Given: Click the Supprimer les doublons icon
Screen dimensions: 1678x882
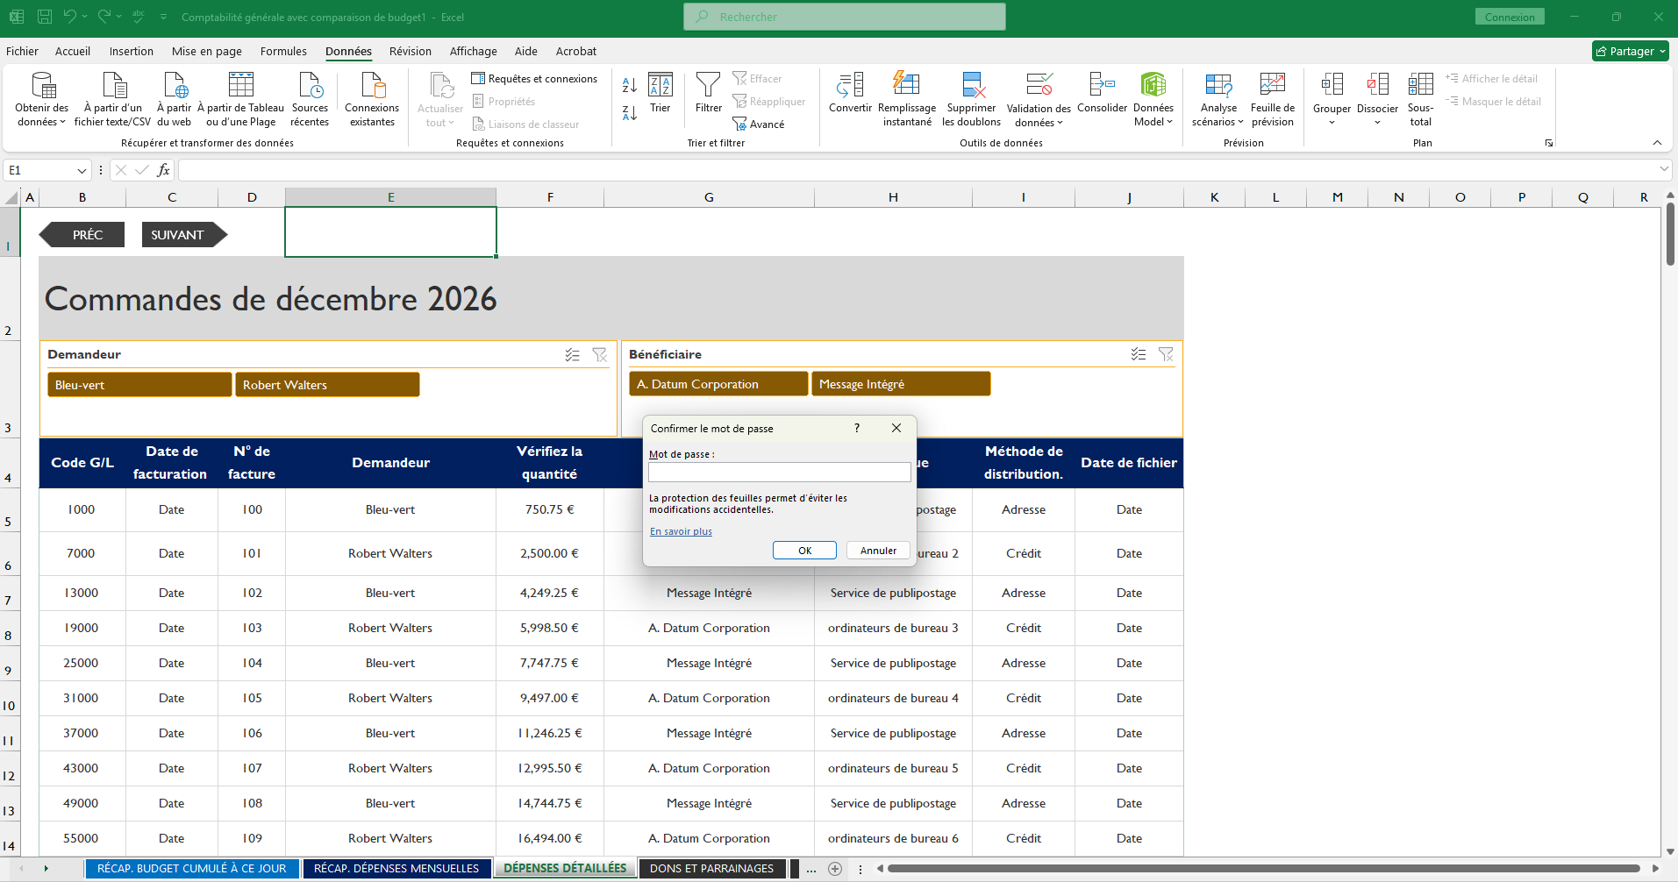Looking at the screenshot, I should (971, 98).
